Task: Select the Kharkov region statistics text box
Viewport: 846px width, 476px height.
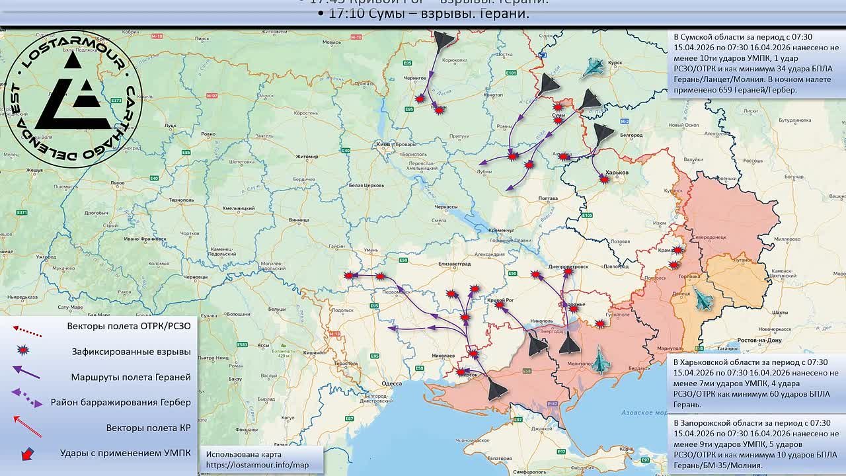Action: [x=755, y=383]
